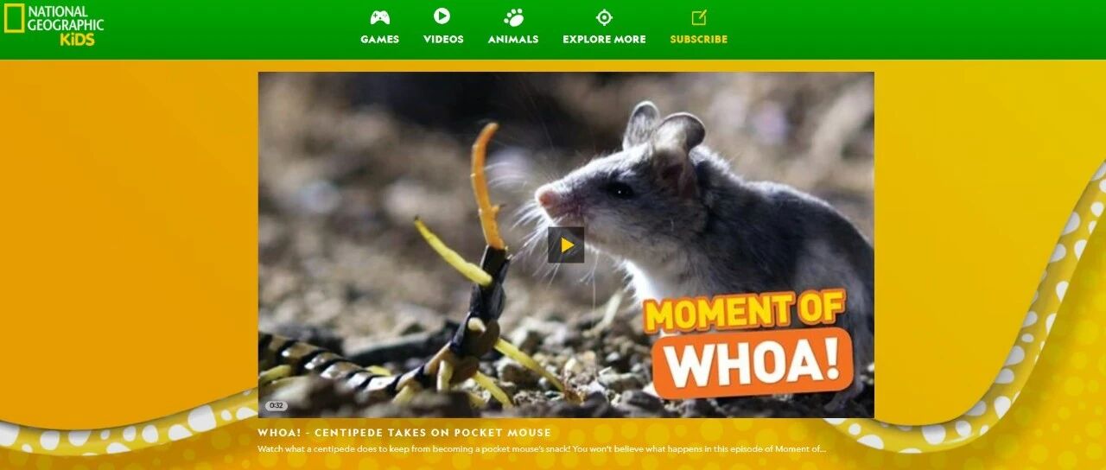The image size is (1106, 470).
Task: Open the GAMES menu label
Action: [380, 39]
